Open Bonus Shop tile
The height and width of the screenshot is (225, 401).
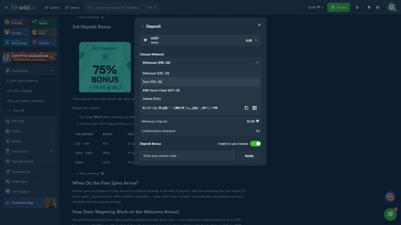click(x=44, y=32)
